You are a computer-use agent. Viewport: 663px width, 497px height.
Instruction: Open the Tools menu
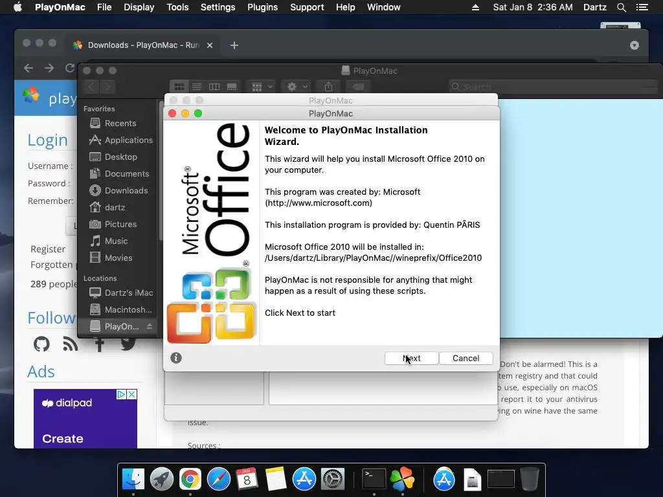pos(177,7)
